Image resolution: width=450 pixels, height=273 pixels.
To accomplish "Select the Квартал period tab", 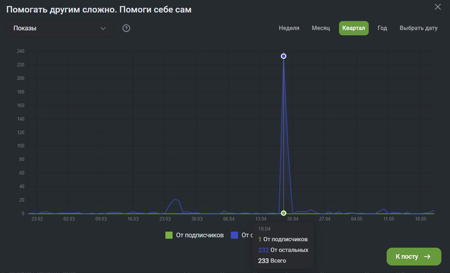I will (354, 28).
